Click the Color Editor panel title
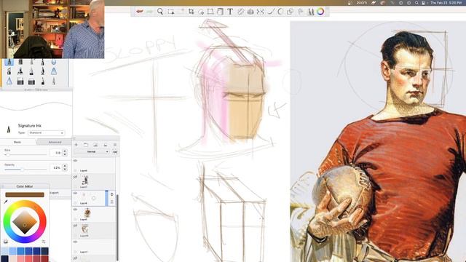 pyautogui.click(x=25, y=186)
